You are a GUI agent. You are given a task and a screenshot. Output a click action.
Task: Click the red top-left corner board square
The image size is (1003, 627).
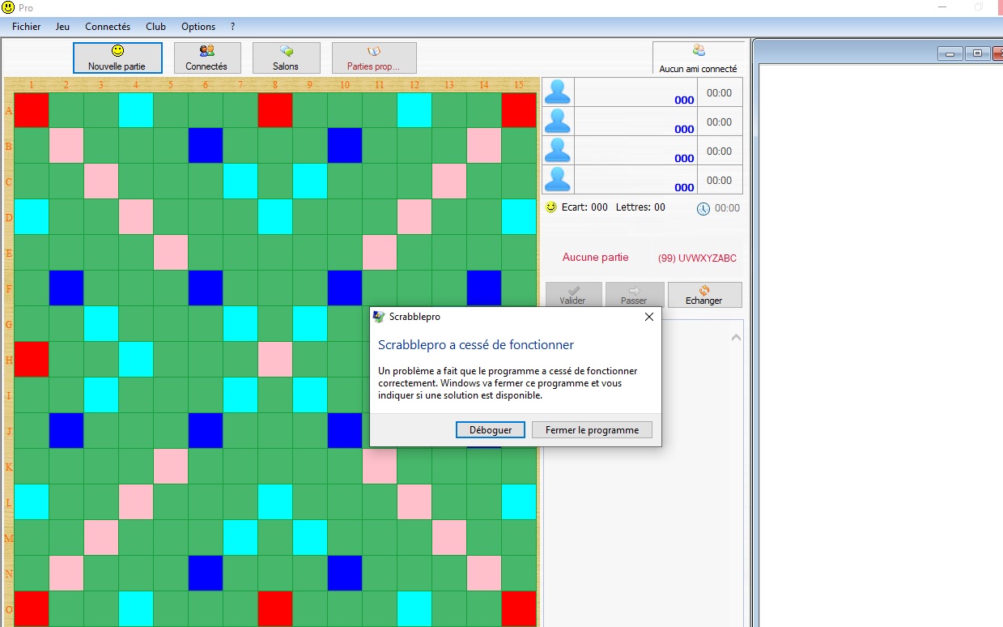(32, 110)
